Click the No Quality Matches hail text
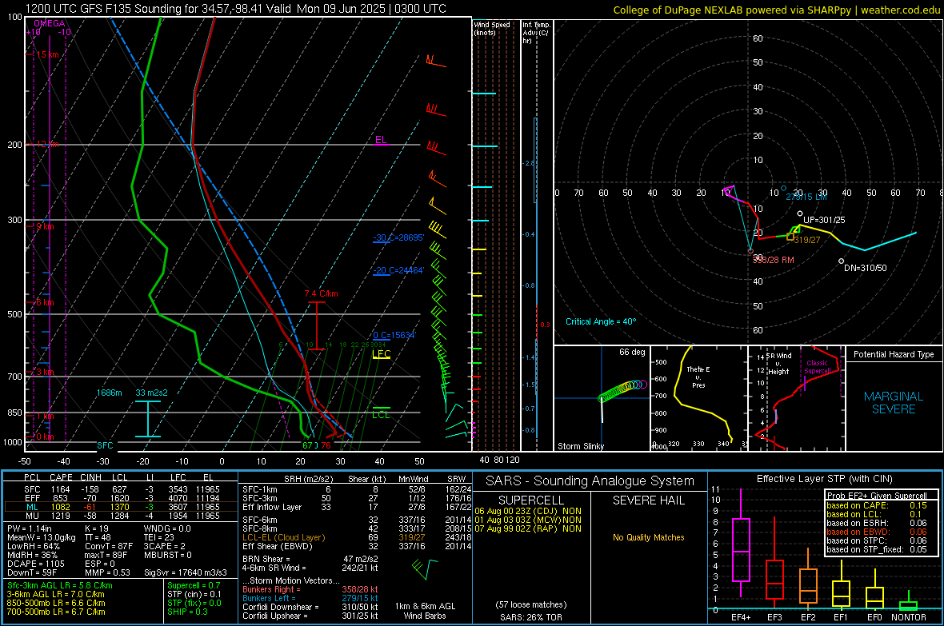 coord(648,537)
